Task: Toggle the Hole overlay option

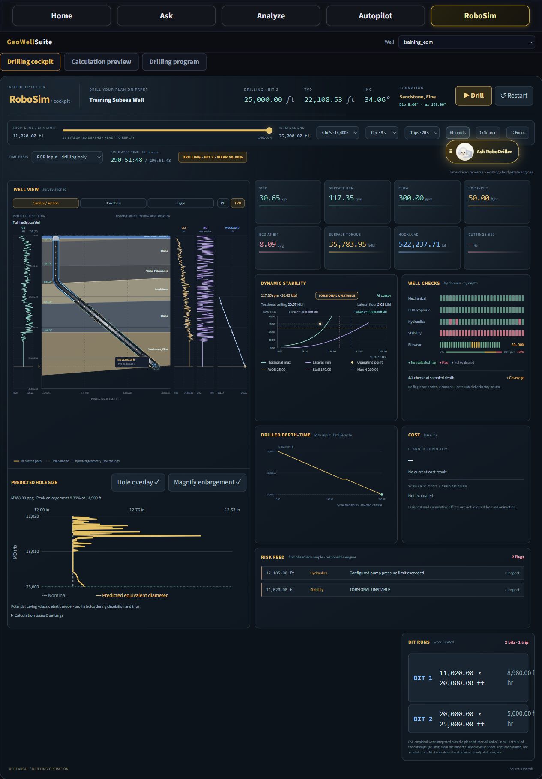Action: tap(138, 482)
